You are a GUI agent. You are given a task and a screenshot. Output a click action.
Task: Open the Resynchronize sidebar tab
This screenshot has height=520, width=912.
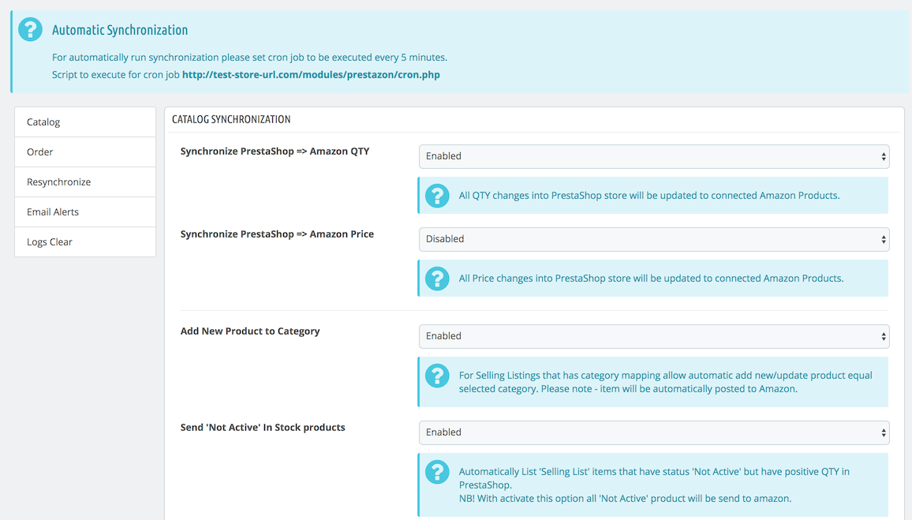(85, 182)
